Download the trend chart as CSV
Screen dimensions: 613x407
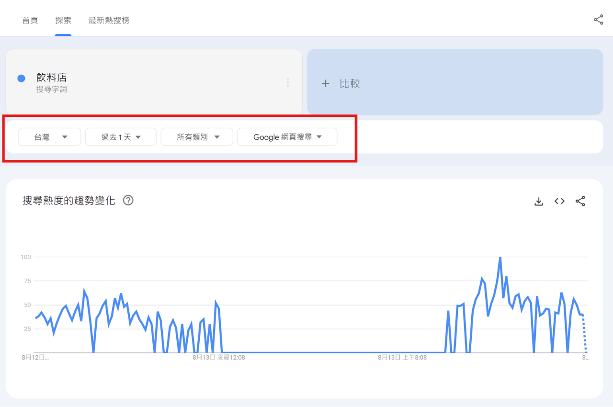[x=539, y=202]
